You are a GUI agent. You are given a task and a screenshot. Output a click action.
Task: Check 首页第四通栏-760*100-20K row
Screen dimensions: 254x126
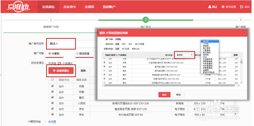104,71
